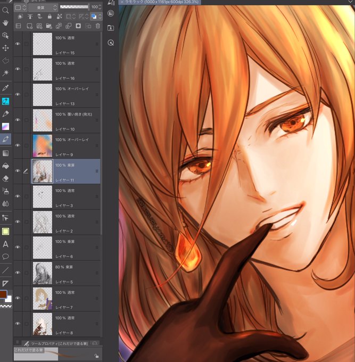
Task: Delete the selected layer
Action: coord(98,26)
